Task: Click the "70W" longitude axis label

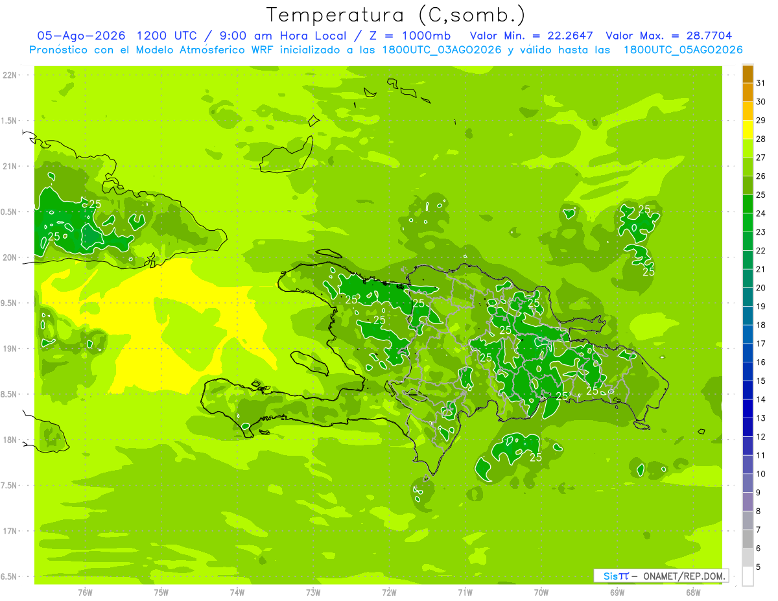Action: (541, 592)
